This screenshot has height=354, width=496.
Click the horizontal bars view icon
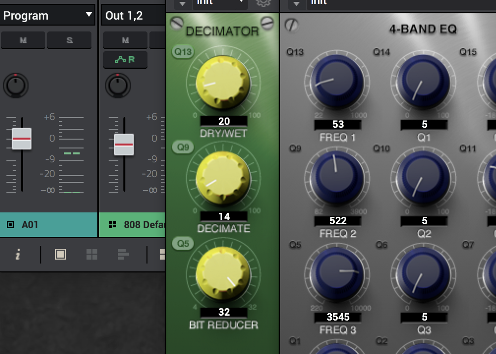click(x=123, y=254)
